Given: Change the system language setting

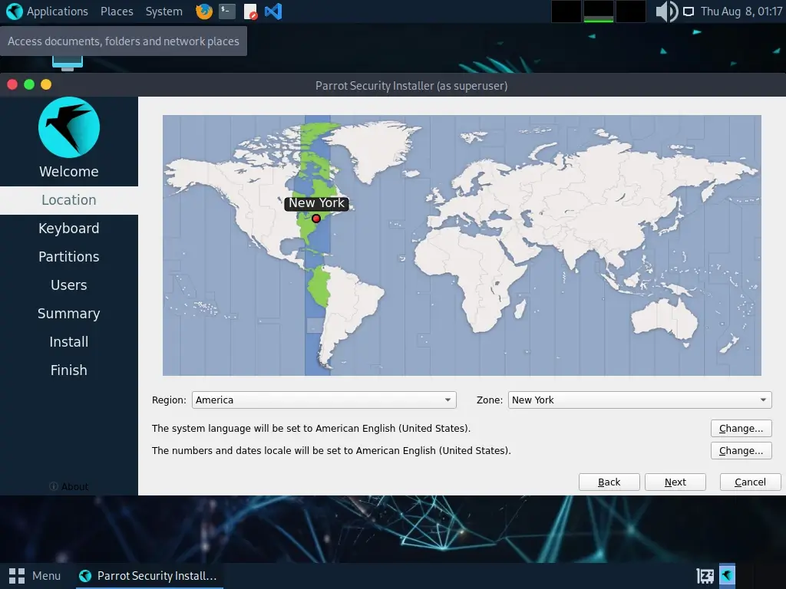Looking at the screenshot, I should (x=741, y=429).
